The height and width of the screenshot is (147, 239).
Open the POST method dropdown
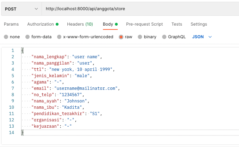pyautogui.click(x=22, y=9)
